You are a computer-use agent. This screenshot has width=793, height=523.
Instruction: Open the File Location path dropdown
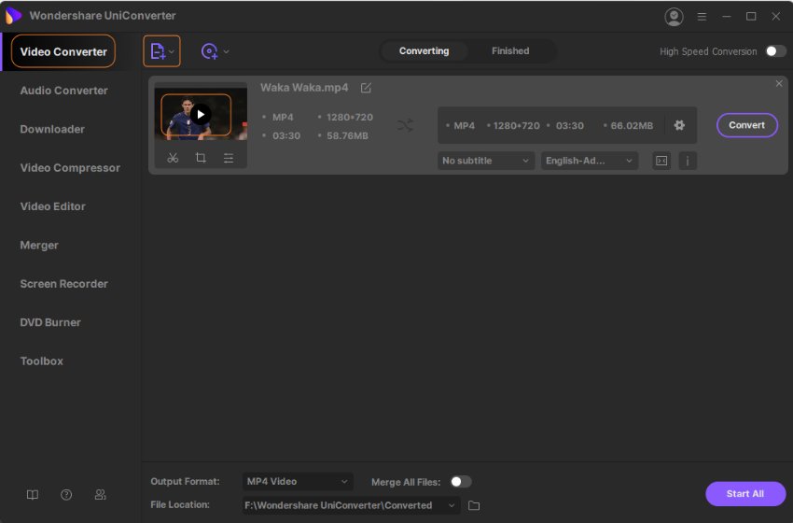[x=351, y=505]
